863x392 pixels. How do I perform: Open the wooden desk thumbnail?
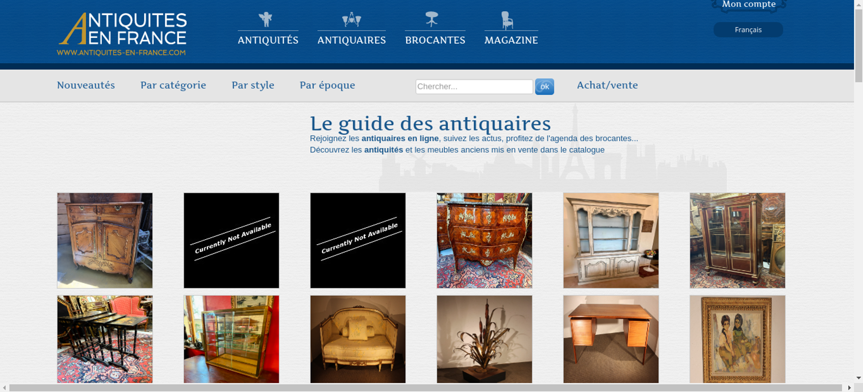pyautogui.click(x=611, y=339)
